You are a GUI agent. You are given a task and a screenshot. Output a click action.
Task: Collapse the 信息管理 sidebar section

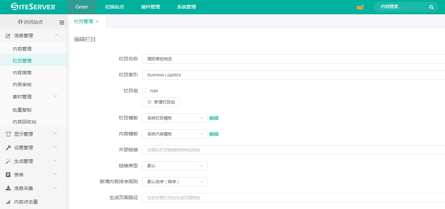(x=56, y=35)
